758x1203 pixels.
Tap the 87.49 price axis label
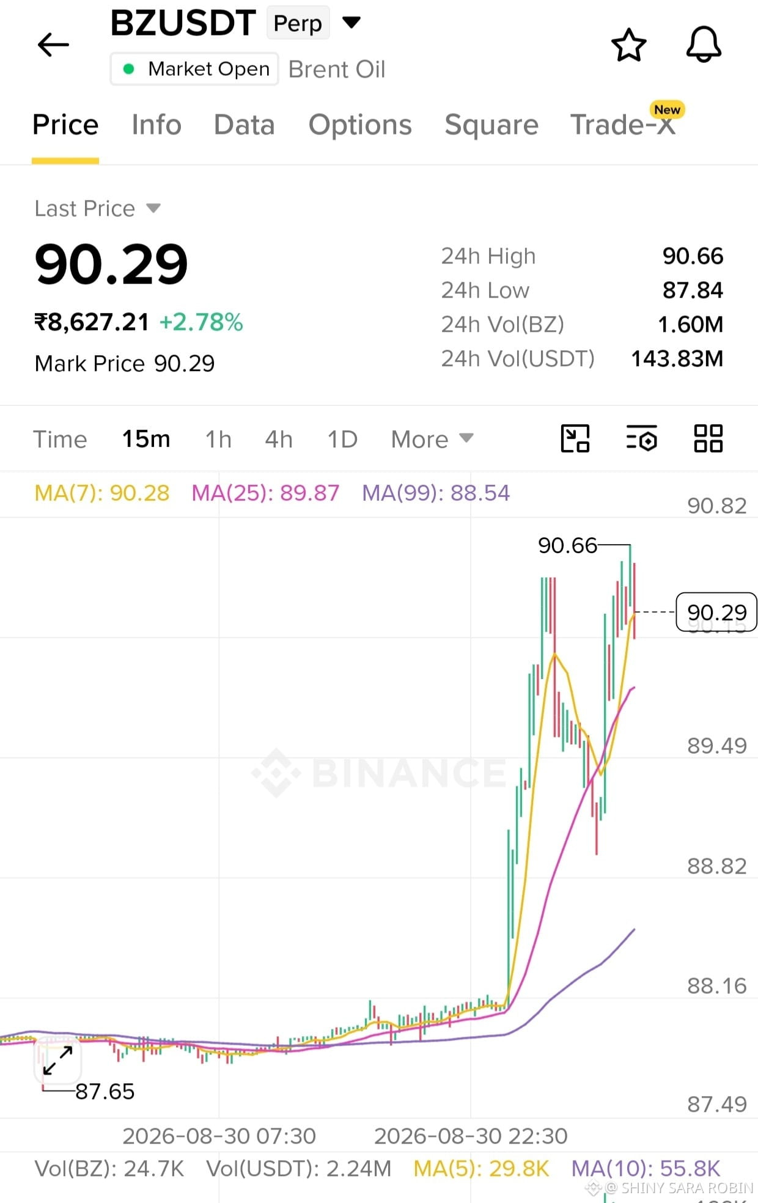716,1105
